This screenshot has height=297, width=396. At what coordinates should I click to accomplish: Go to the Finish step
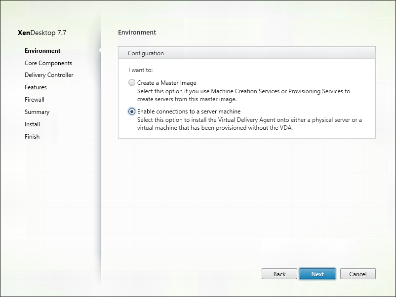point(32,137)
